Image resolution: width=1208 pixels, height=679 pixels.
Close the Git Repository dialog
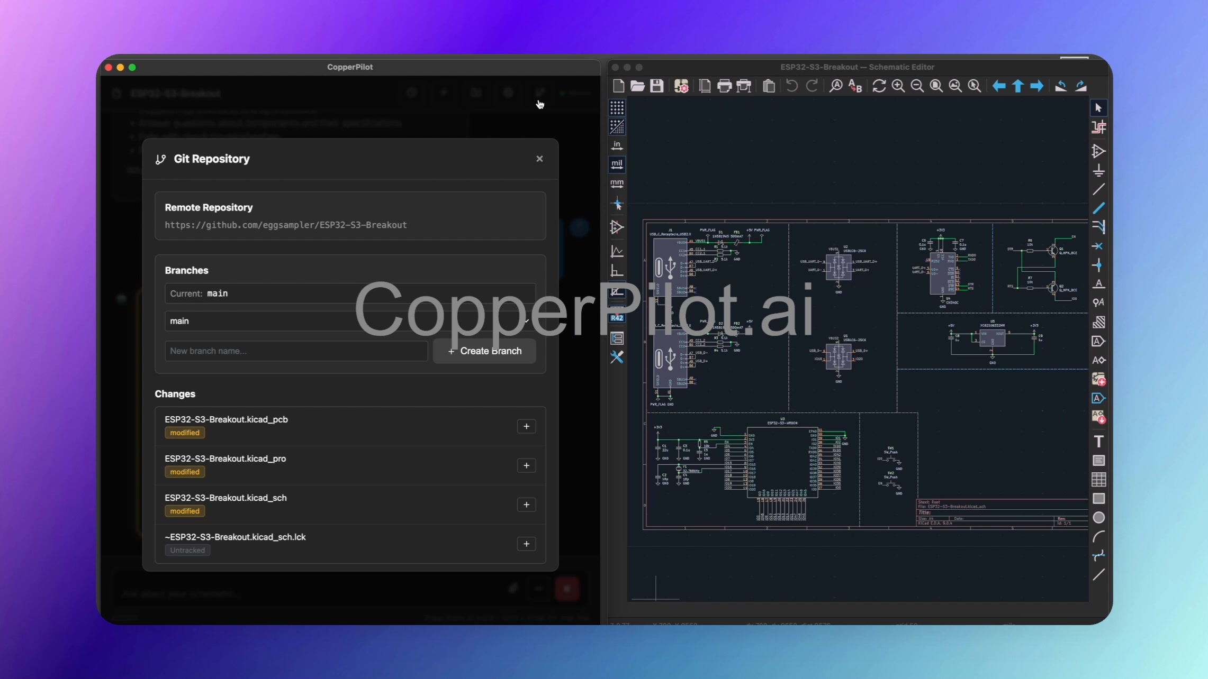[539, 159]
